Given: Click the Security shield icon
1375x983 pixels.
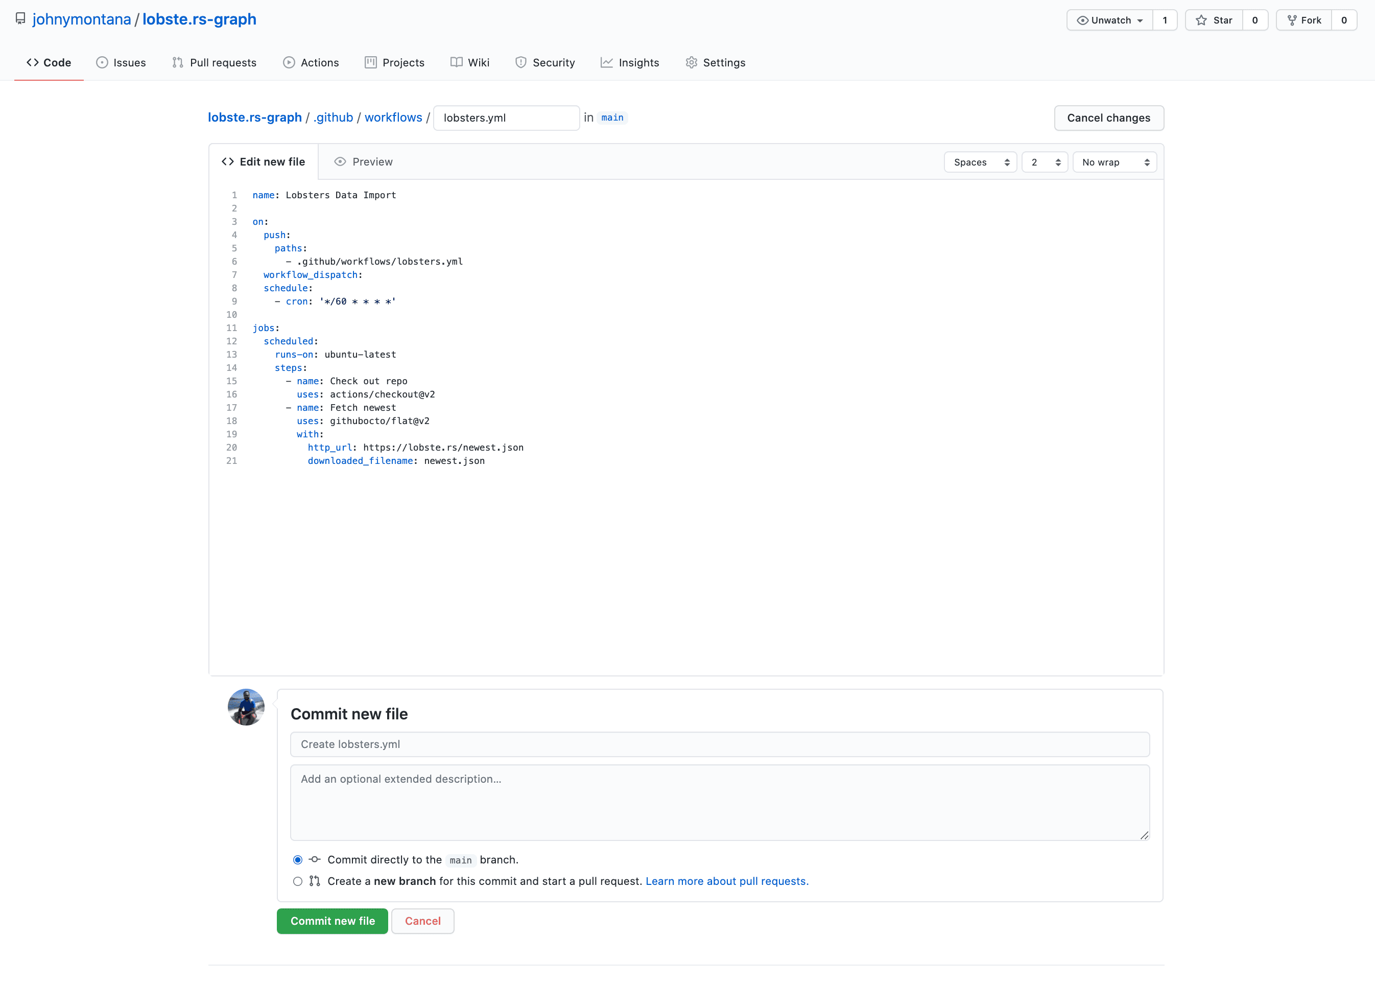Looking at the screenshot, I should point(520,62).
